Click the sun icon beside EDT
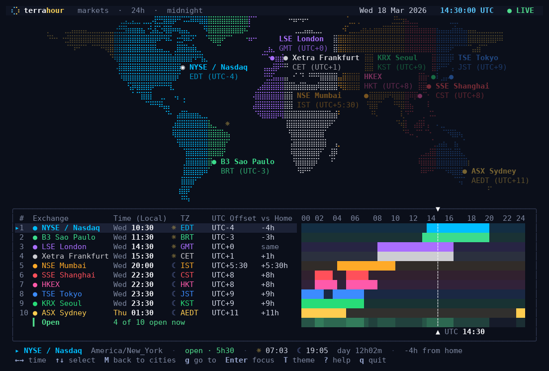This screenshot has width=549, height=371. point(174,228)
